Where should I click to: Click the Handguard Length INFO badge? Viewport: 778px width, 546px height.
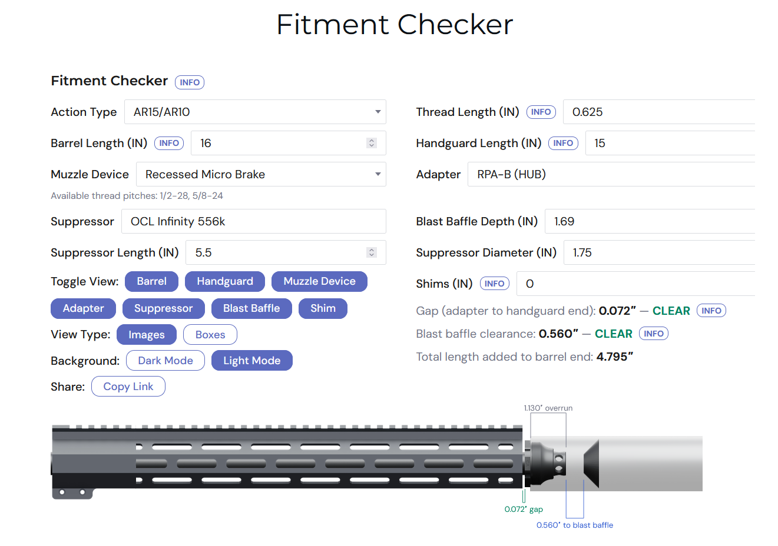[563, 143]
